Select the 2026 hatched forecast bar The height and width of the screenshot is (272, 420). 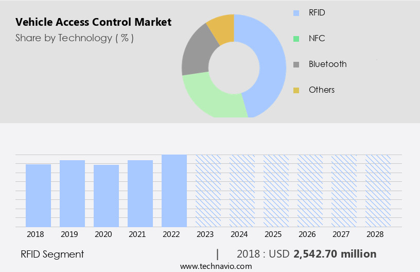coord(310,191)
